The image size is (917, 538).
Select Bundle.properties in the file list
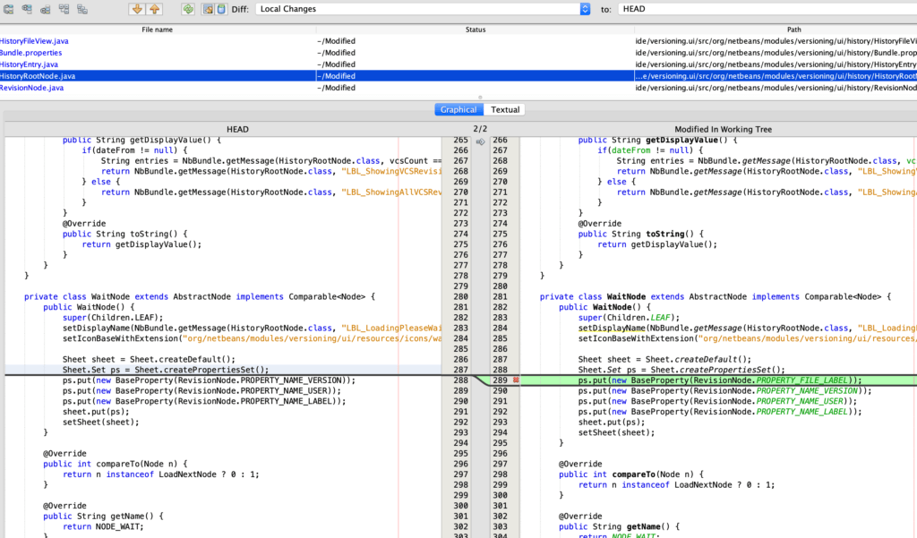31,53
